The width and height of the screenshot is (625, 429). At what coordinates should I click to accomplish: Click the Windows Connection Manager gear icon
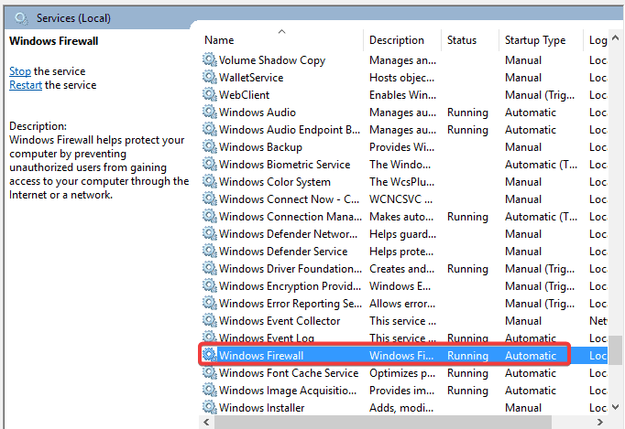209,216
